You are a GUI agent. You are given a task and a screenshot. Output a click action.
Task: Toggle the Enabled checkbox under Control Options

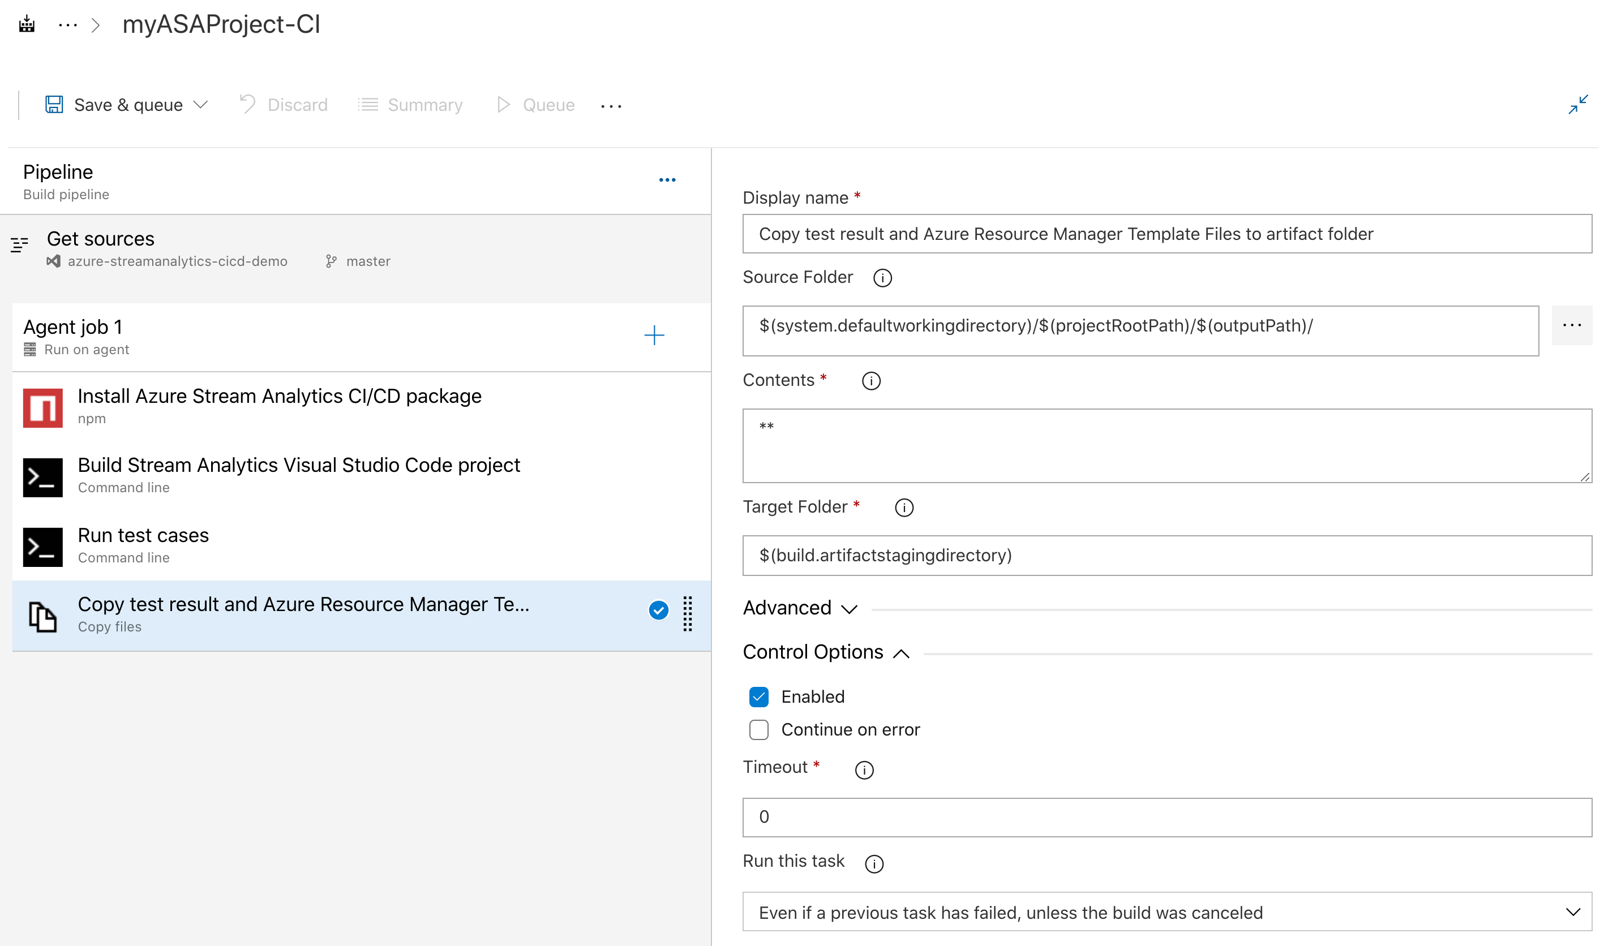[x=760, y=695]
